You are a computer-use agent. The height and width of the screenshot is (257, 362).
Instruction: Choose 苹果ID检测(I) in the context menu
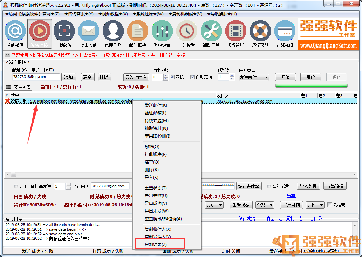click(x=167, y=136)
